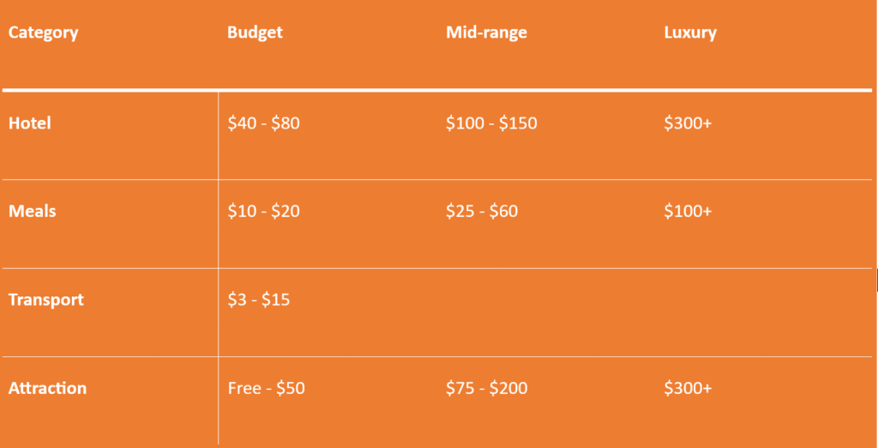Click the Attraction row's $300+ luxury cell
Screen dimensions: 878x448
pos(688,388)
